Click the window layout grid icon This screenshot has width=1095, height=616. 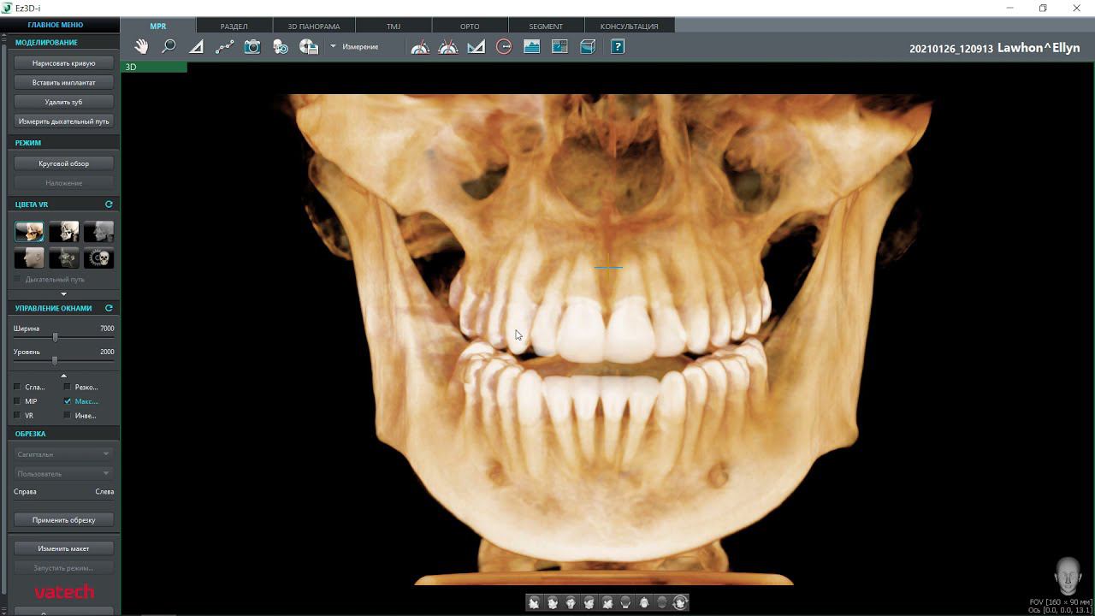pos(559,47)
